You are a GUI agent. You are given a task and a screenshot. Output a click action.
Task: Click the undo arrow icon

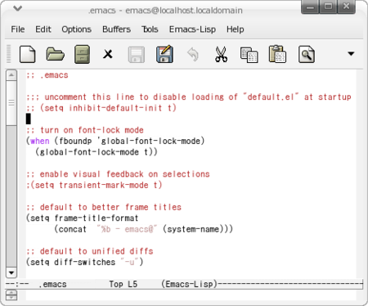pos(193,54)
